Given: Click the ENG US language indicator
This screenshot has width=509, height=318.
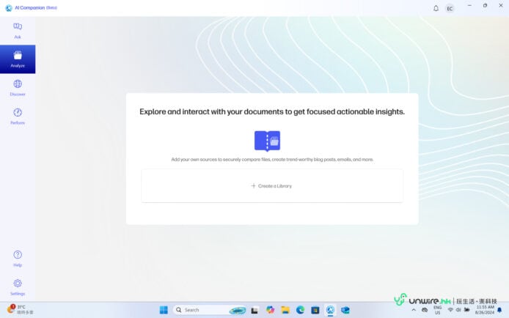Looking at the screenshot, I should pos(437,310).
